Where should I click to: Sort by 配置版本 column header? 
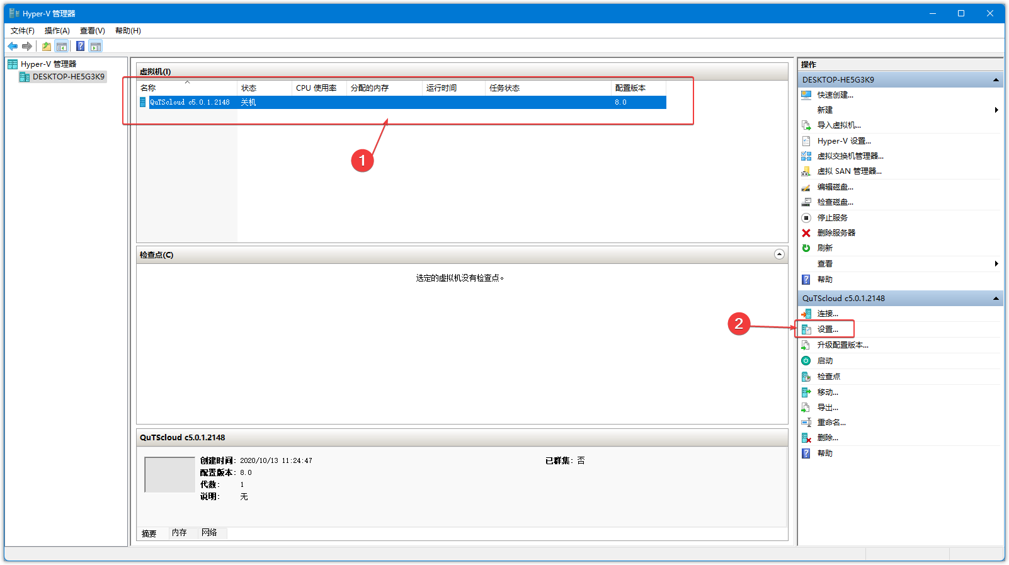click(638, 88)
